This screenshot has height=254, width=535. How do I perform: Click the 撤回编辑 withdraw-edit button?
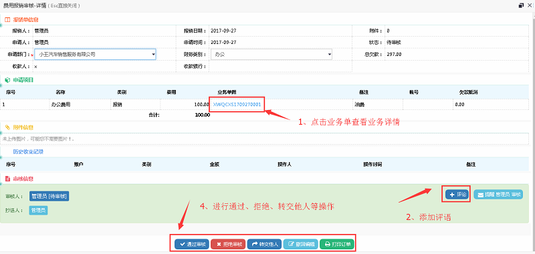pyautogui.click(x=300, y=244)
